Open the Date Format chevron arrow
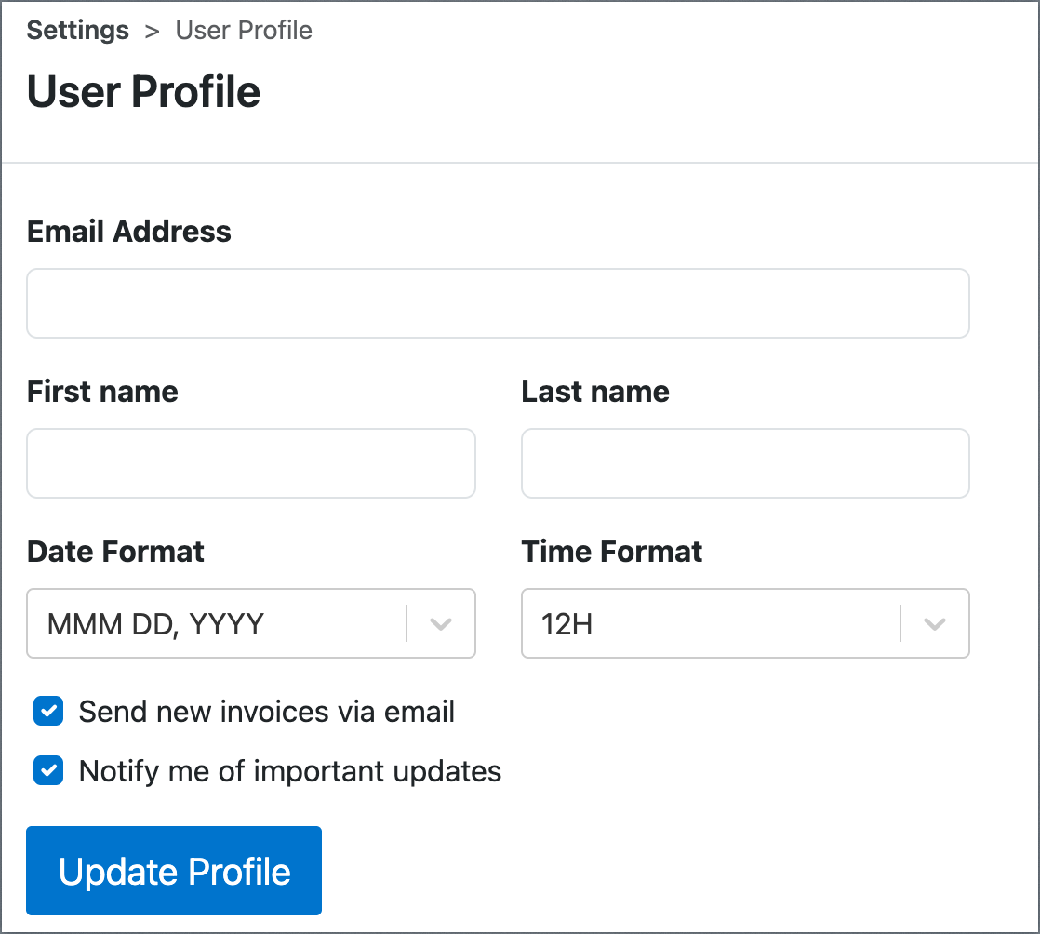1040x934 pixels. 440,623
